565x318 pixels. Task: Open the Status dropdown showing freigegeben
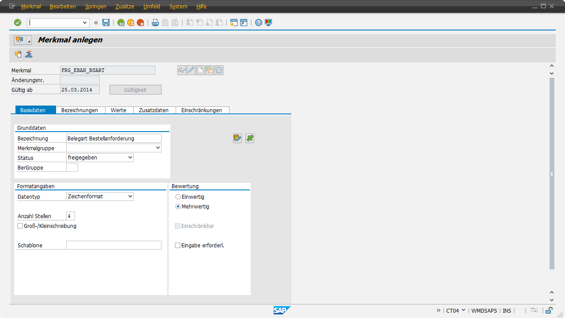pos(130,158)
